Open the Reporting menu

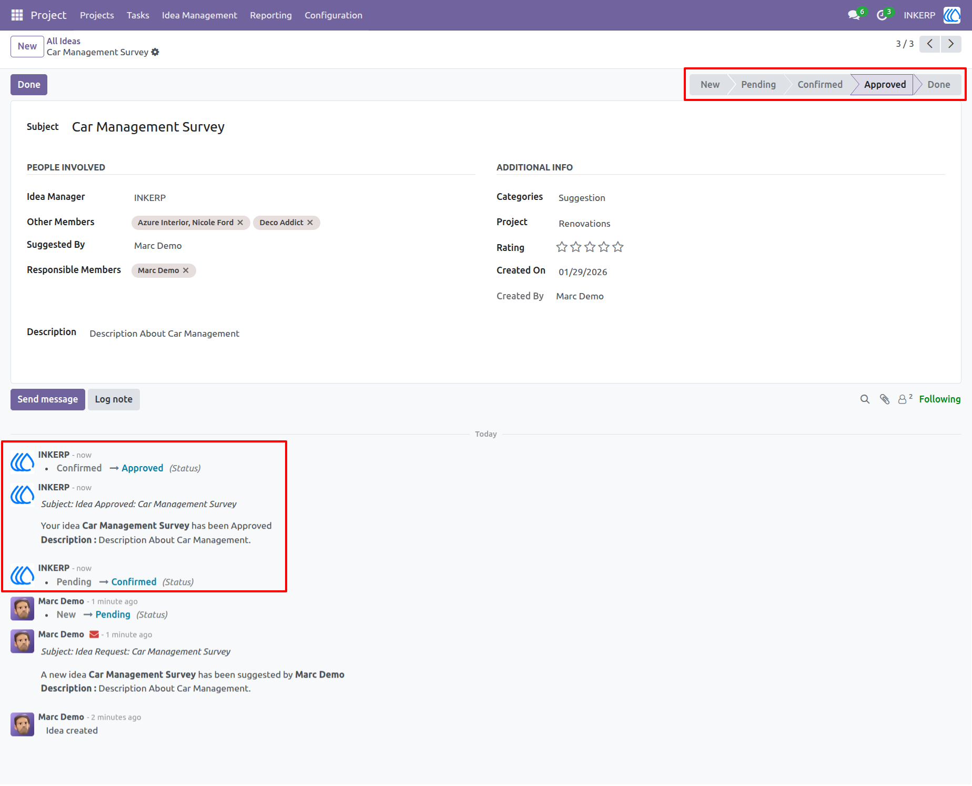click(x=271, y=15)
